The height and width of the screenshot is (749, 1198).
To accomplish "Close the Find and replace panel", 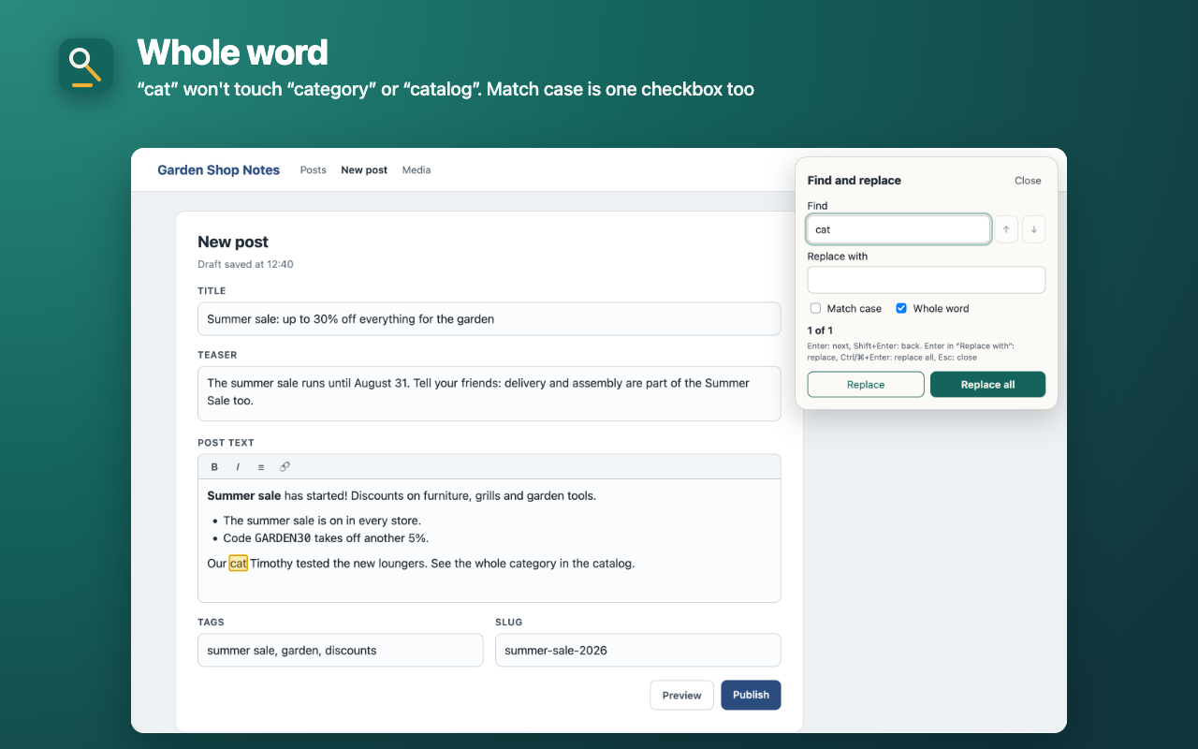I will pyautogui.click(x=1028, y=181).
